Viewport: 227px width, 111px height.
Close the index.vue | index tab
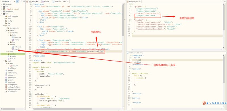click(68, 1)
